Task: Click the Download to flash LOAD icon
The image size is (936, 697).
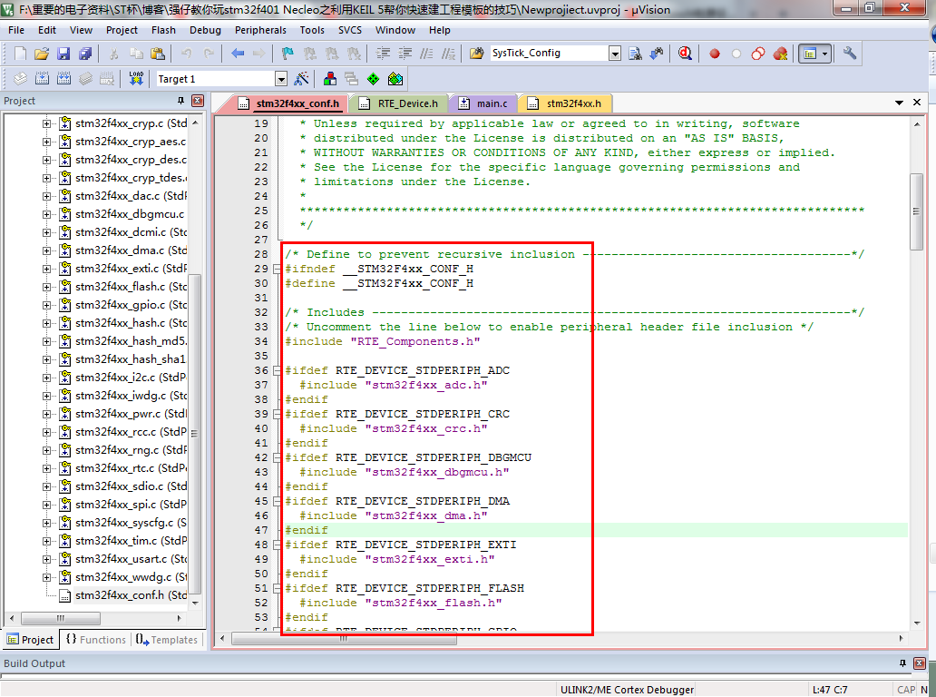Action: (x=136, y=79)
